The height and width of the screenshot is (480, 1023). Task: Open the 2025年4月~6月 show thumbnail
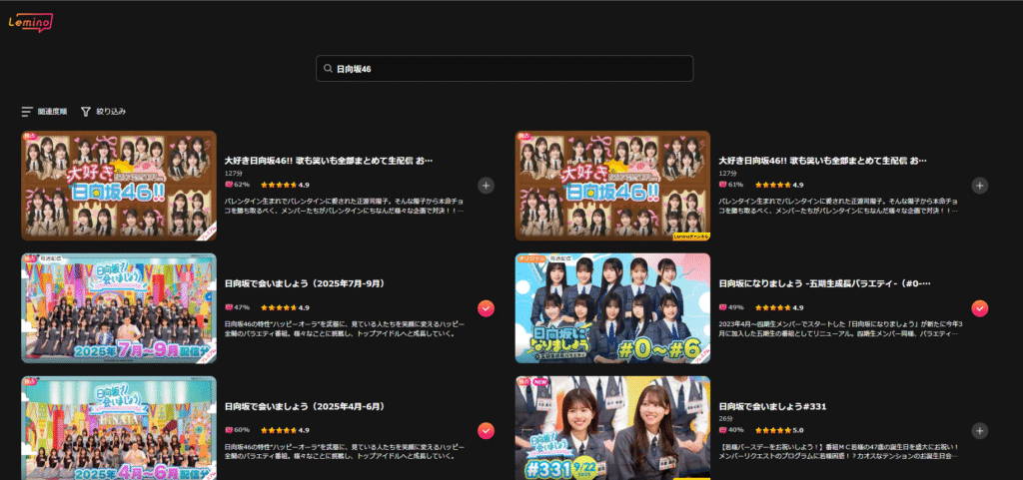pyautogui.click(x=119, y=427)
